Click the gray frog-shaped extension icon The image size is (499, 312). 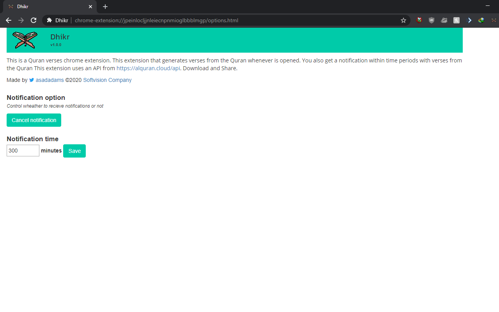coord(444,20)
